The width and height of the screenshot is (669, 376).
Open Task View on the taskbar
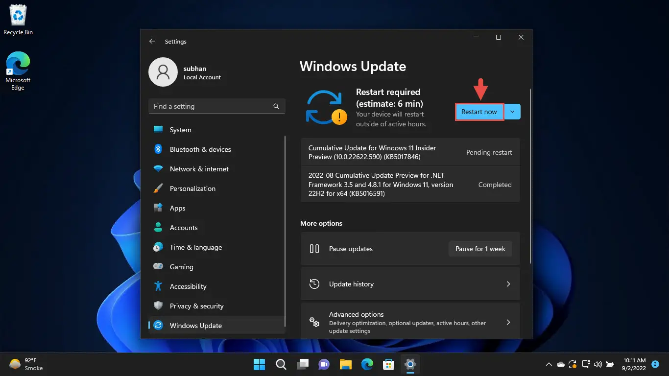pos(303,364)
